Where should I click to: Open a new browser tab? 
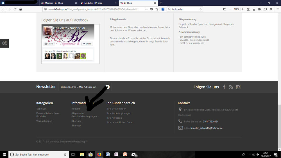(x=161, y=3)
